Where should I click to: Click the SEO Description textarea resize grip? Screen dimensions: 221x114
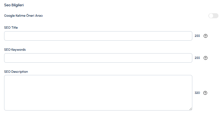click(x=190, y=109)
